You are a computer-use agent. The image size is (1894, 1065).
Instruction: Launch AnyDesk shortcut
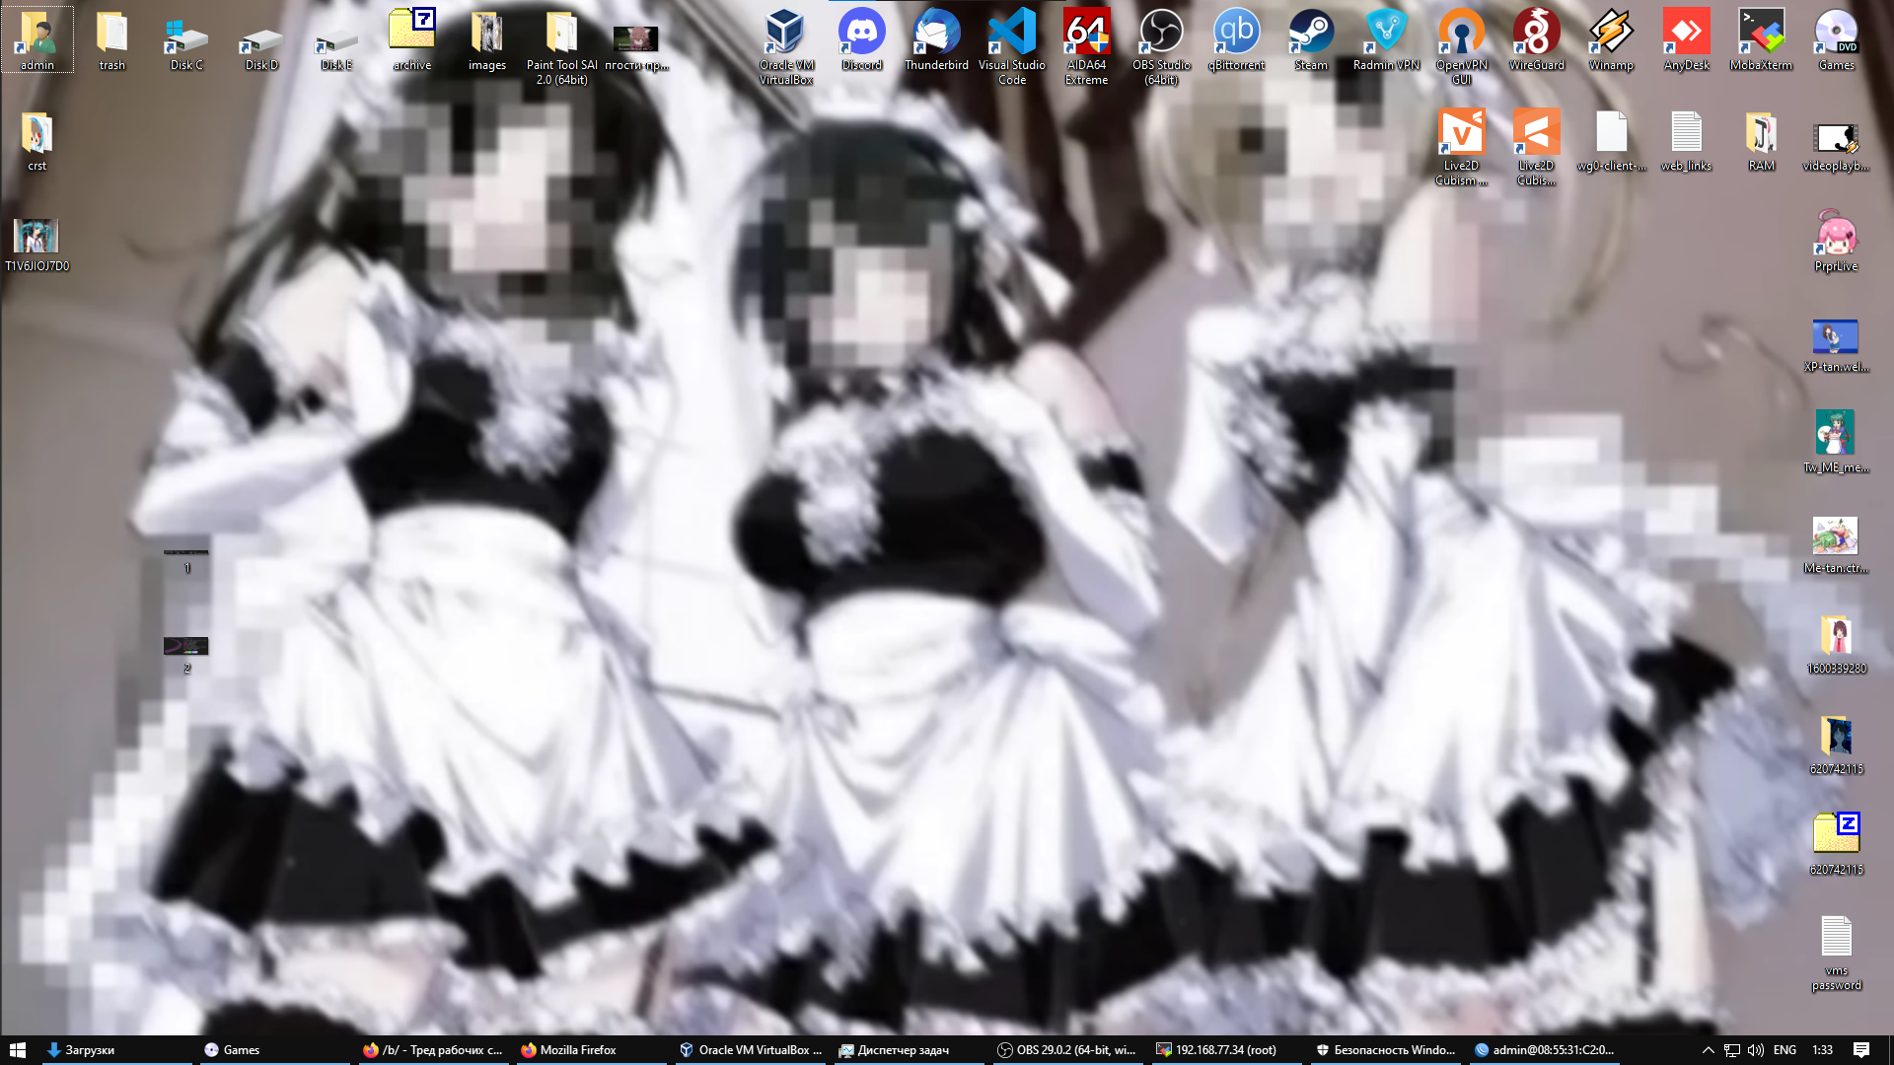(1687, 39)
